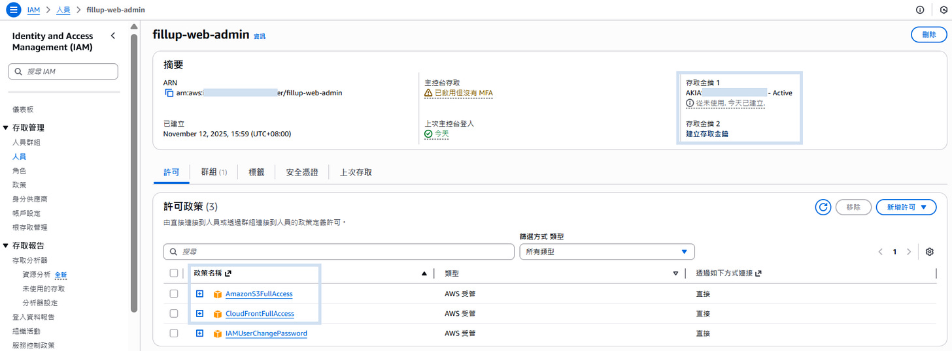The width and height of the screenshot is (952, 351).
Task: Open 組織活動 in the sidebar
Action: point(26,331)
